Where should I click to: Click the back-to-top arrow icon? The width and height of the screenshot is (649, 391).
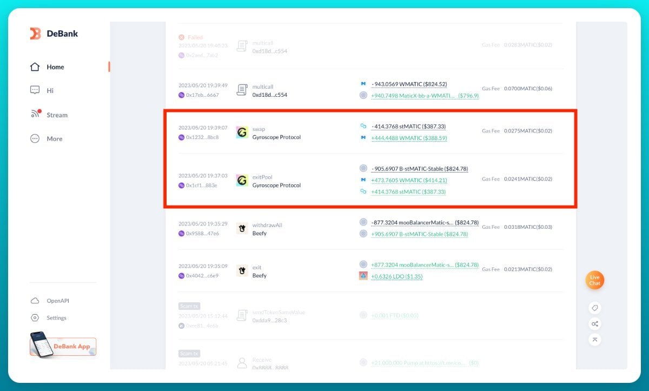[594, 340]
